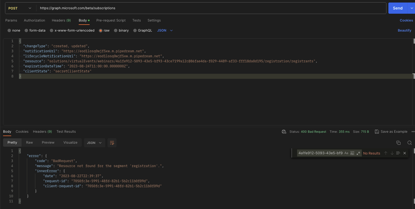
Task: Toggle find in selection icon
Action: point(398,153)
